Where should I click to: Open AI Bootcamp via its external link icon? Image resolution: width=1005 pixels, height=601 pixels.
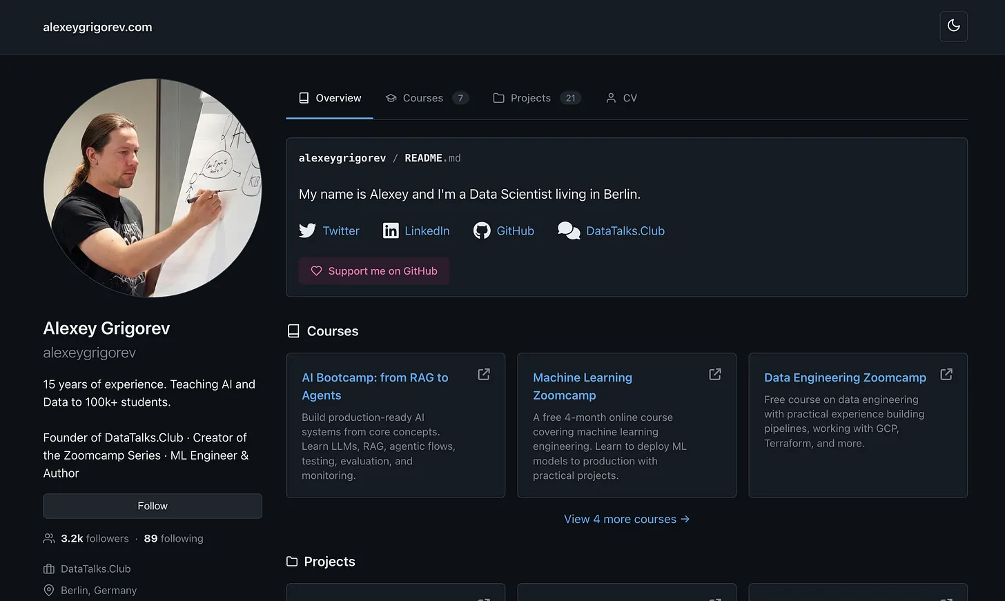click(x=483, y=374)
